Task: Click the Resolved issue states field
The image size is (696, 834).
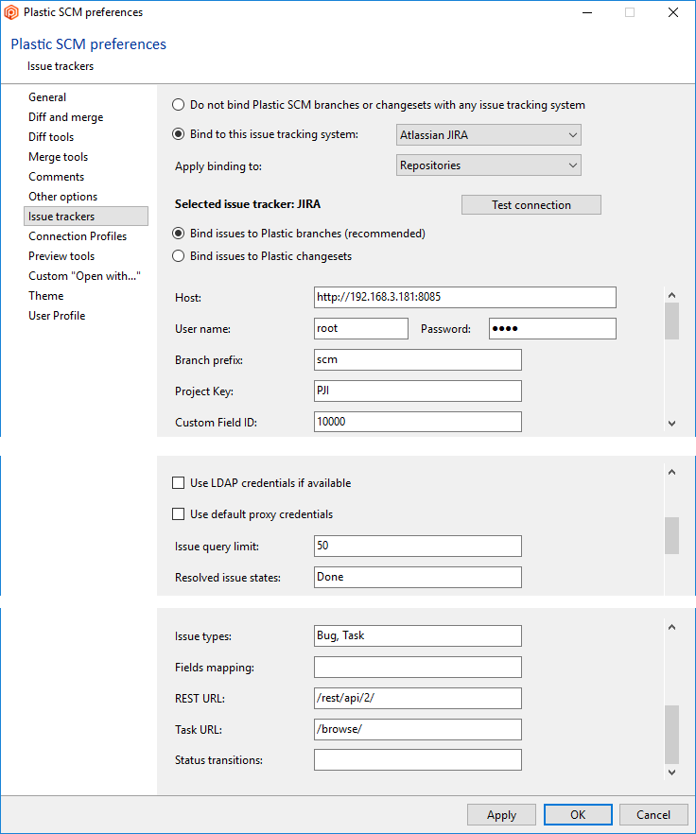Action: point(418,577)
